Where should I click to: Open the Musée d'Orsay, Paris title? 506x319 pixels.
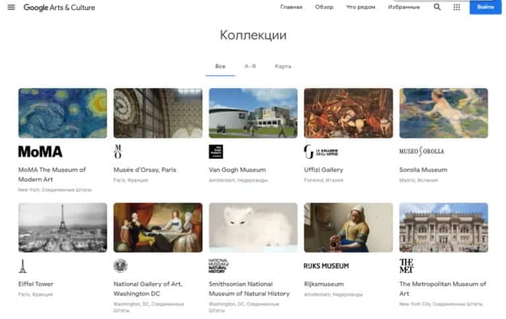[145, 170]
